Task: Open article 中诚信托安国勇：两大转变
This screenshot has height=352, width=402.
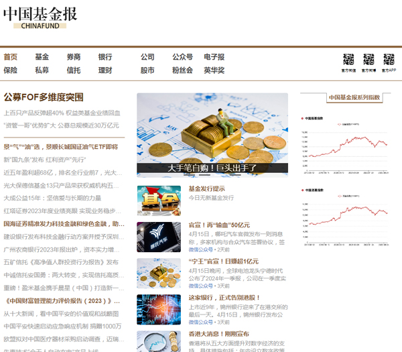Action: (x=64, y=275)
